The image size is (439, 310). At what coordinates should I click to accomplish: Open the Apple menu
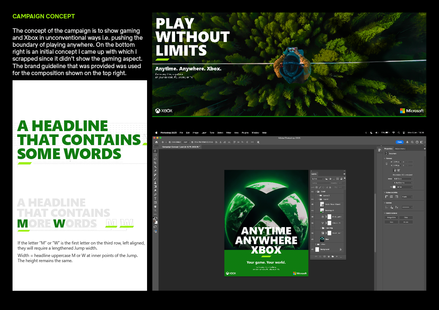157,133
